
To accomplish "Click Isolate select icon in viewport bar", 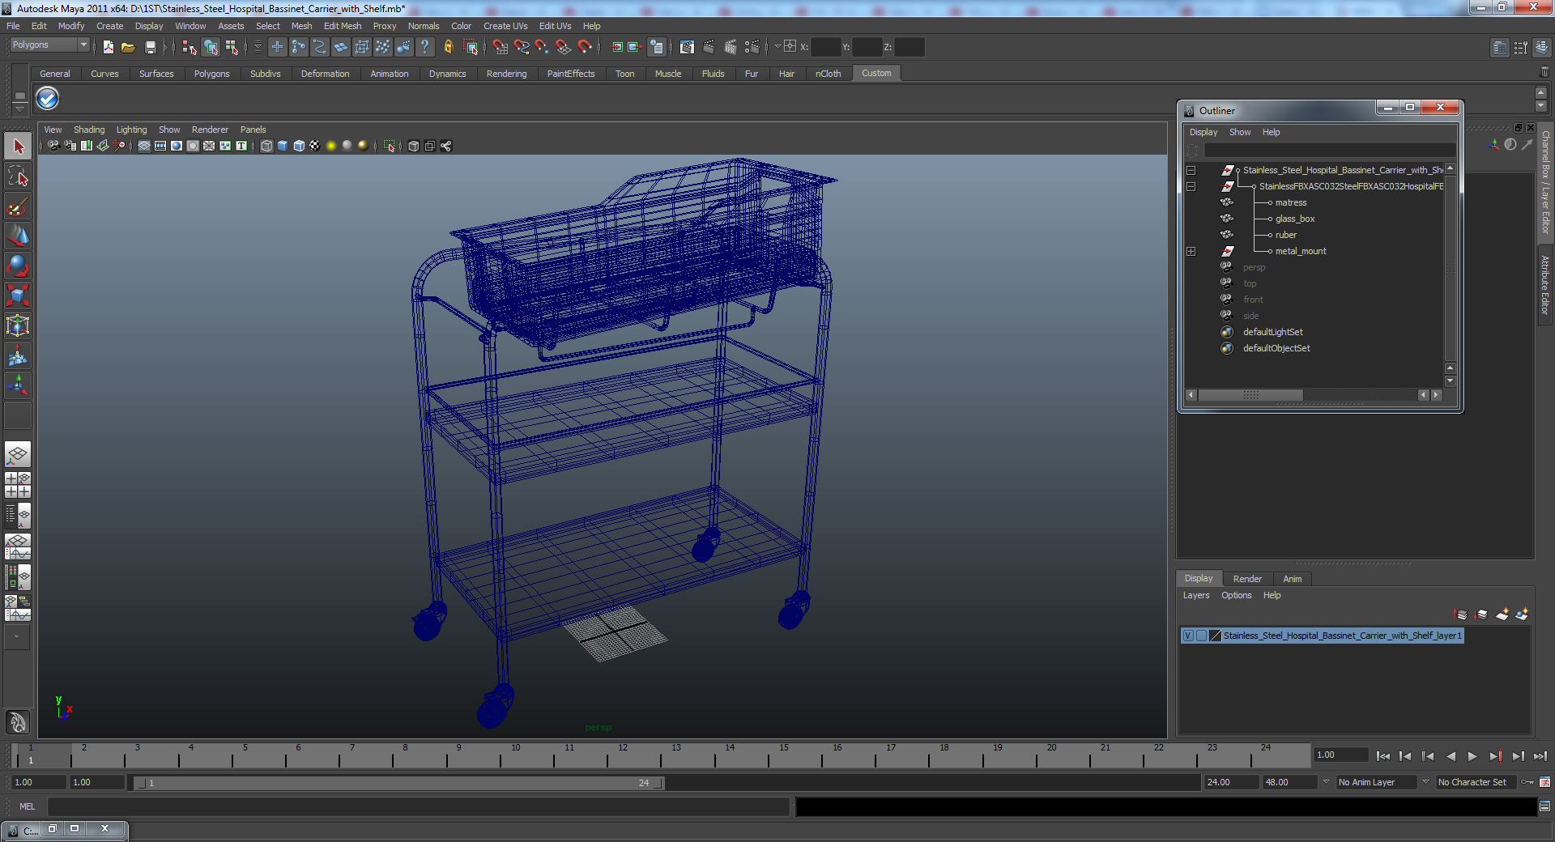I will point(390,146).
